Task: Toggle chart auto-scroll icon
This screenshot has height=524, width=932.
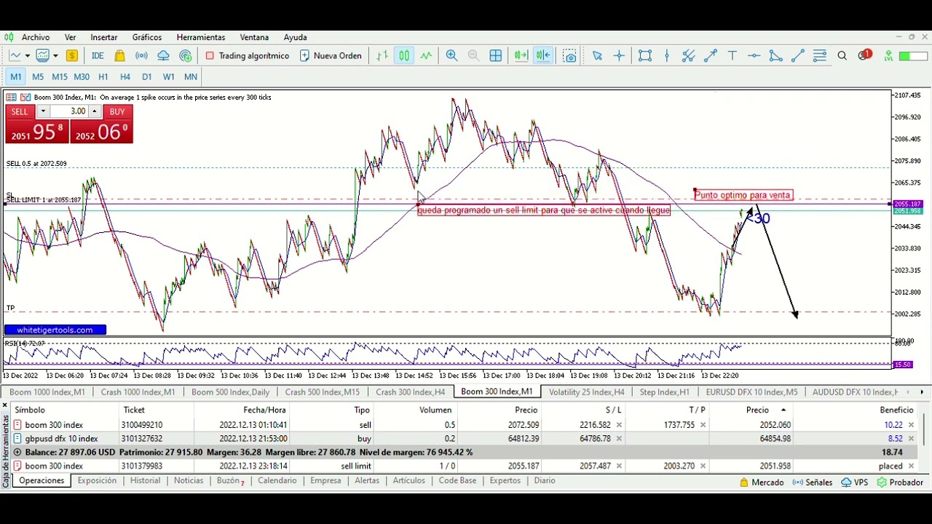Action: point(521,56)
